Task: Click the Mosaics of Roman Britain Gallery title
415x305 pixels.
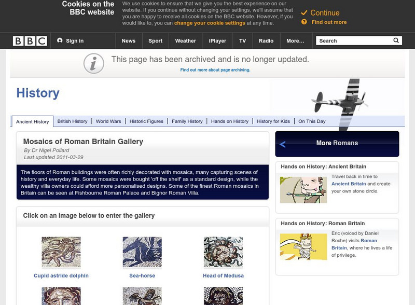Action: click(x=83, y=142)
